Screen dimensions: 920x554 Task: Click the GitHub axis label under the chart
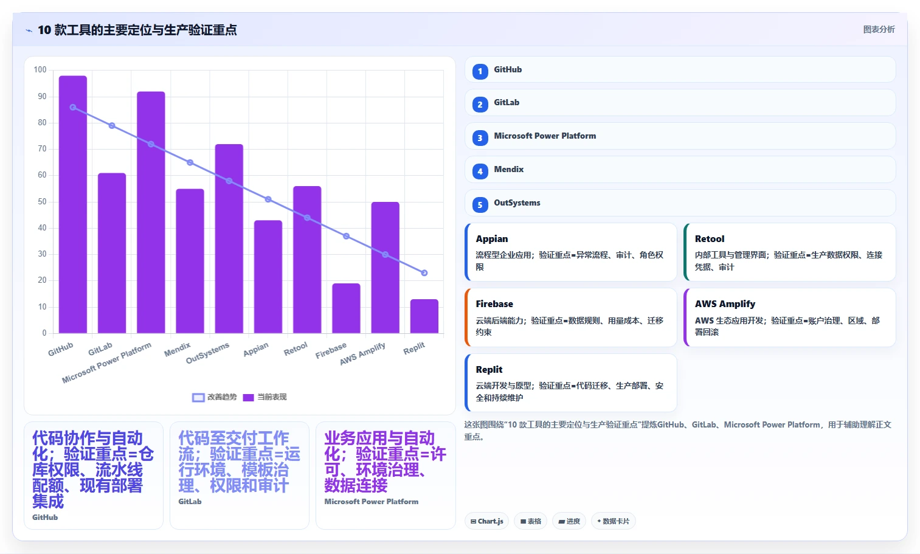pyautogui.click(x=61, y=349)
